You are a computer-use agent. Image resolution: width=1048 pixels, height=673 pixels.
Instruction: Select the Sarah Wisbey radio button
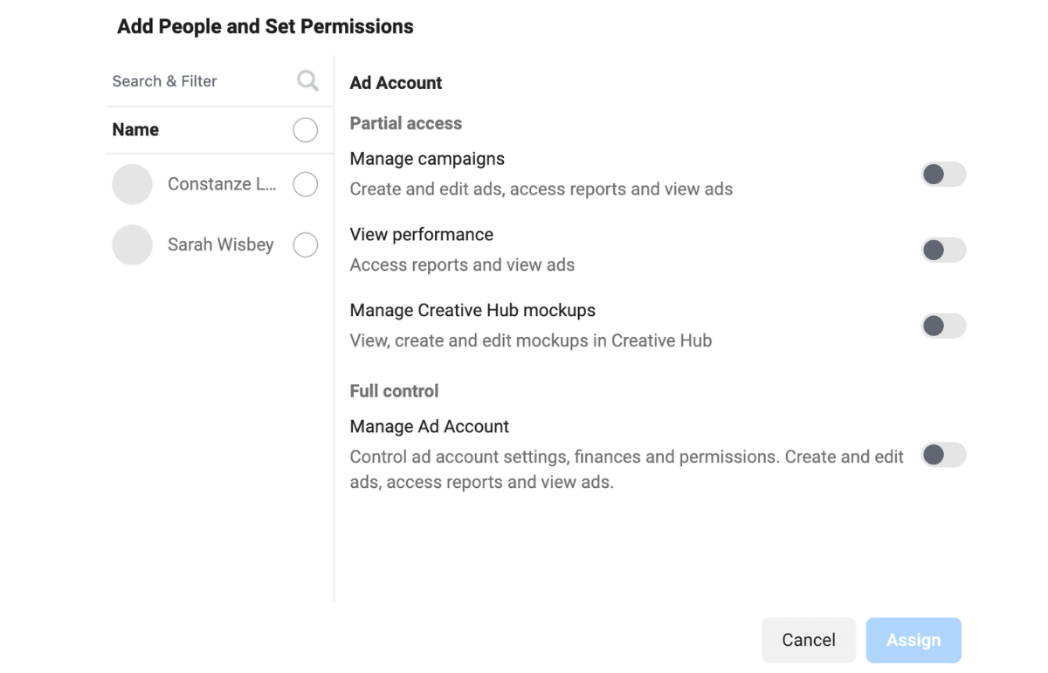pyautogui.click(x=305, y=245)
